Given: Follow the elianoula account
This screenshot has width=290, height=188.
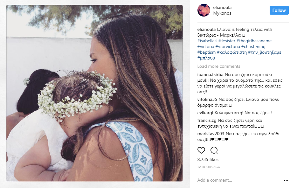Looking at the screenshot, I should pos(279,10).
